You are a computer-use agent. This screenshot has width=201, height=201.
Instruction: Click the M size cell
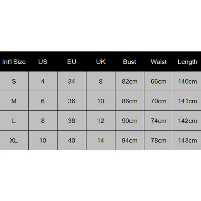coord(14,101)
